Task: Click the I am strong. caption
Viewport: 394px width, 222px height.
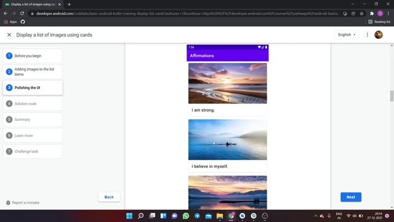Action: point(203,110)
